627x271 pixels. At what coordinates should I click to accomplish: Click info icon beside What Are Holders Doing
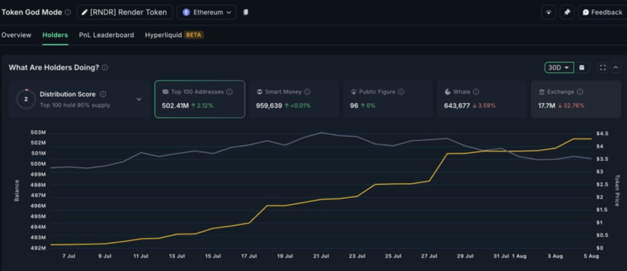tap(105, 68)
